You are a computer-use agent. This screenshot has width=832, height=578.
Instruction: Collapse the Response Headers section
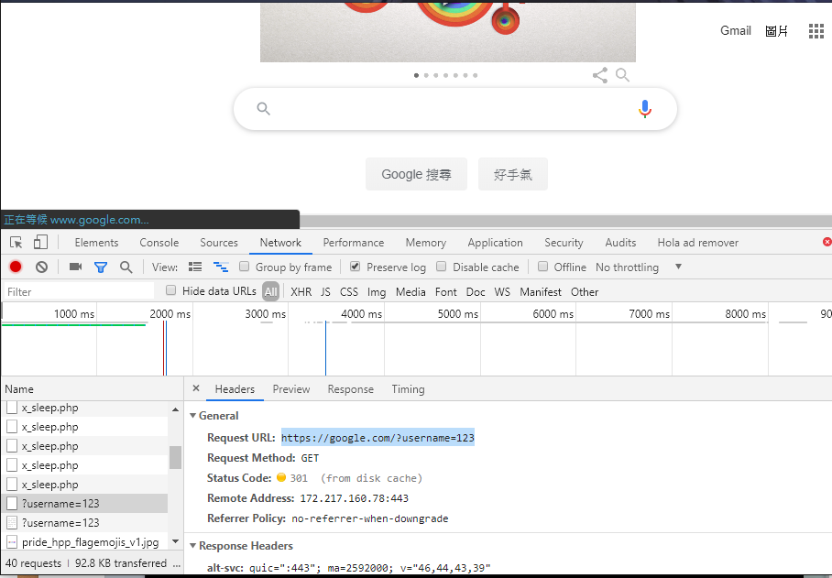(x=193, y=546)
